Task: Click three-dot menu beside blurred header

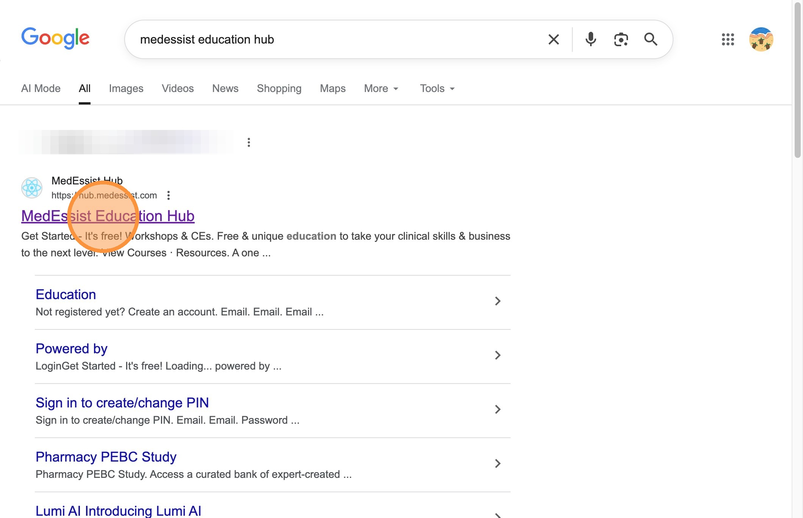Action: [x=248, y=142]
